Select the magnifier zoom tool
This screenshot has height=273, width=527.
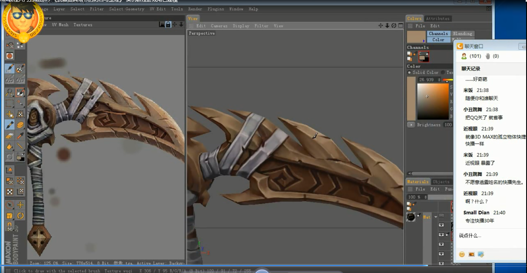point(10,92)
